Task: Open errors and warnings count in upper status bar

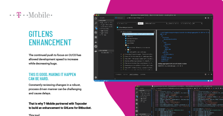Action: point(106,81)
